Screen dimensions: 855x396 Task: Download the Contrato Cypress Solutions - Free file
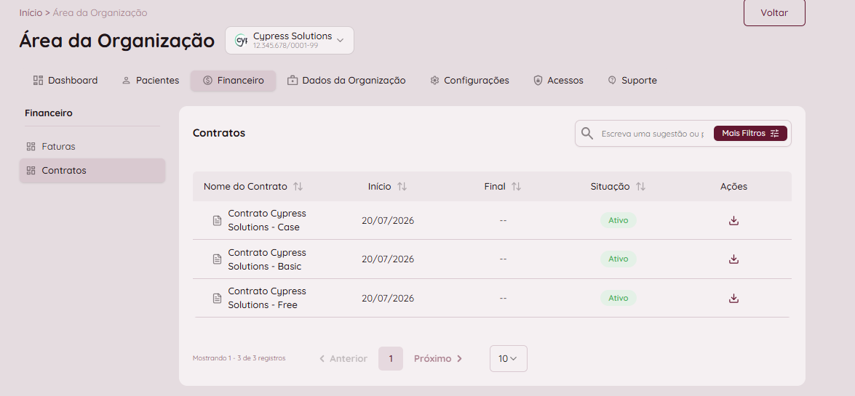[x=733, y=299]
